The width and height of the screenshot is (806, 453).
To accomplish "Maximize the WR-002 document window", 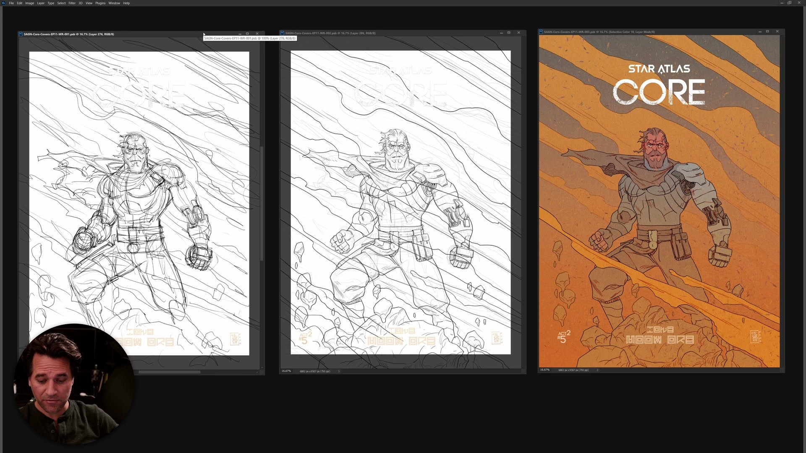I will pyautogui.click(x=509, y=33).
